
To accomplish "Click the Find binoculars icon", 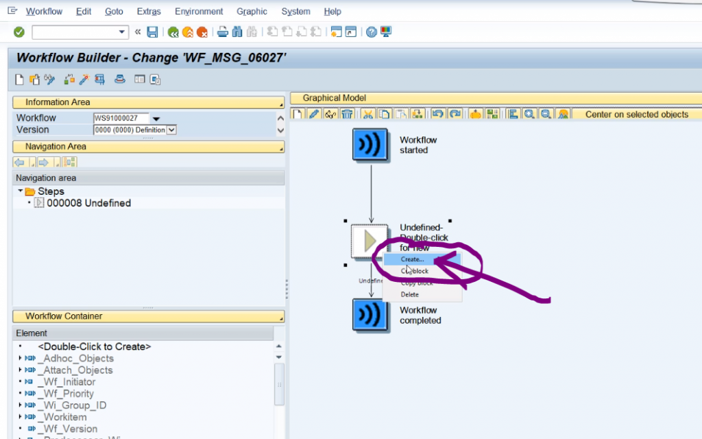I will pos(237,32).
